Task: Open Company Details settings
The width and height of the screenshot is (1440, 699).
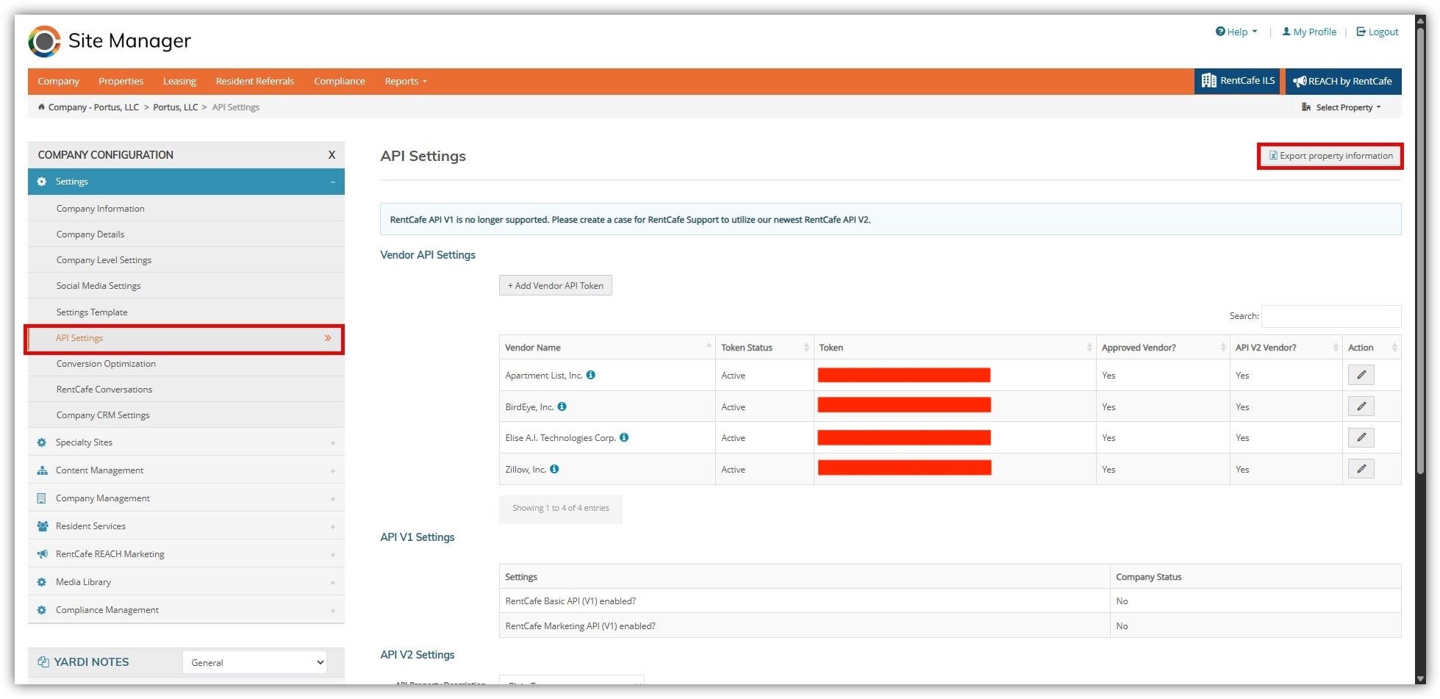Action: (186, 234)
